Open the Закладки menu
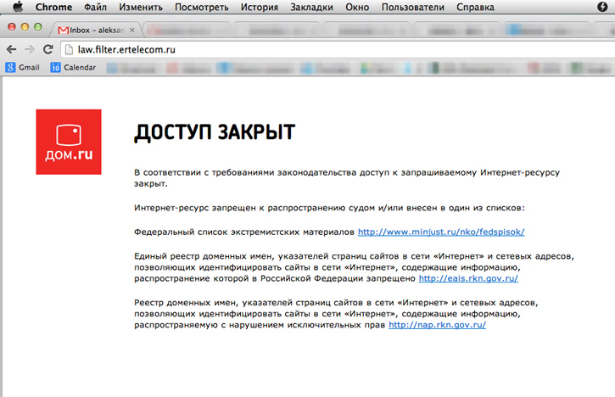Viewport: 615px width, 397px height. (x=311, y=7)
